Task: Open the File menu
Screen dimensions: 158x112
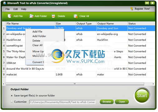Action: click(x=7, y=9)
